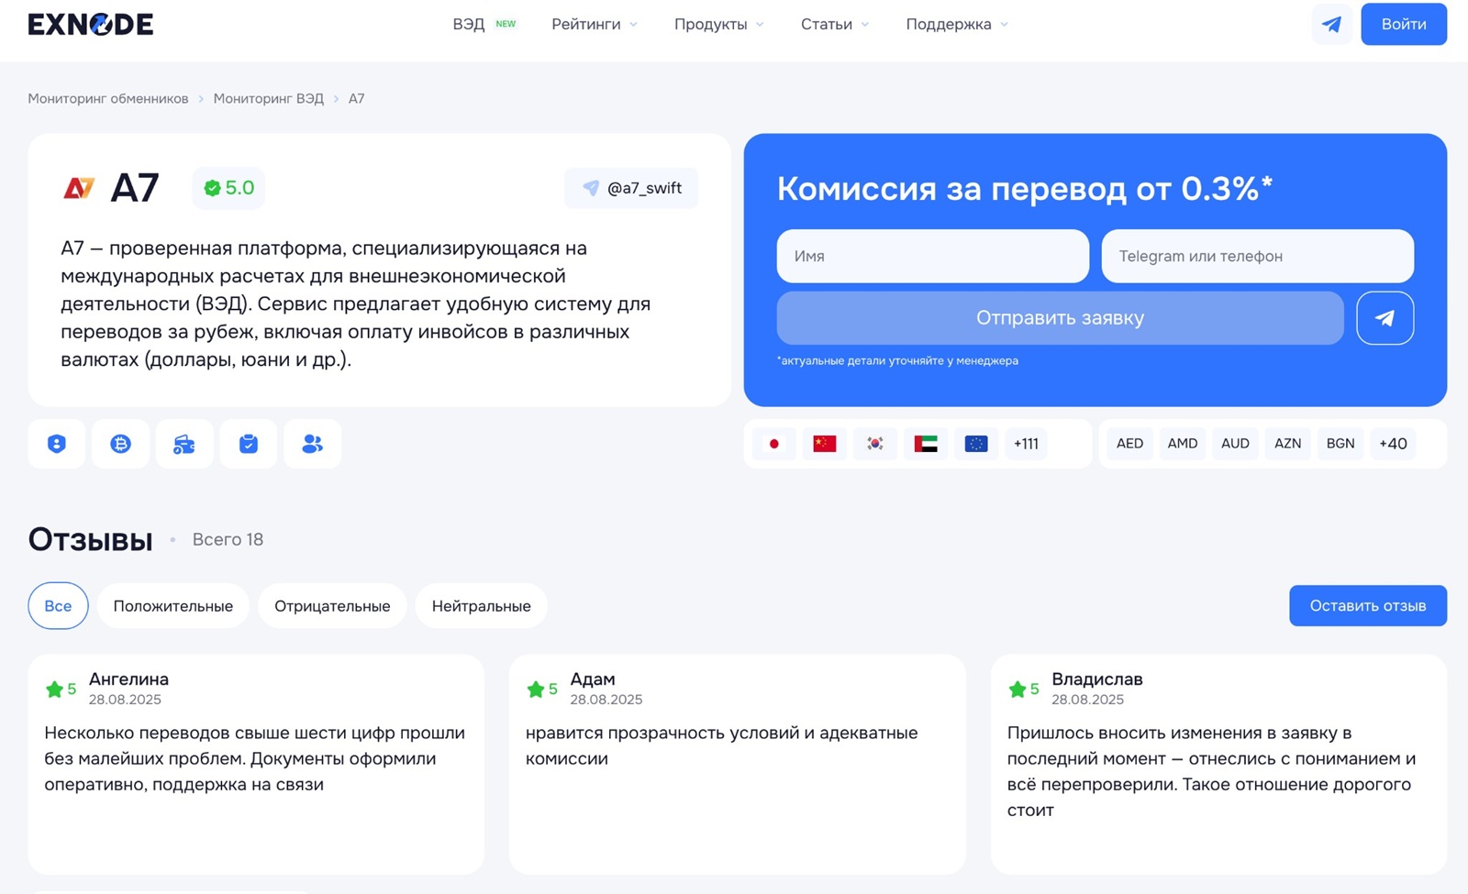The image size is (1468, 894).
Task: Click the shield user badge icon
Action: 57,444
